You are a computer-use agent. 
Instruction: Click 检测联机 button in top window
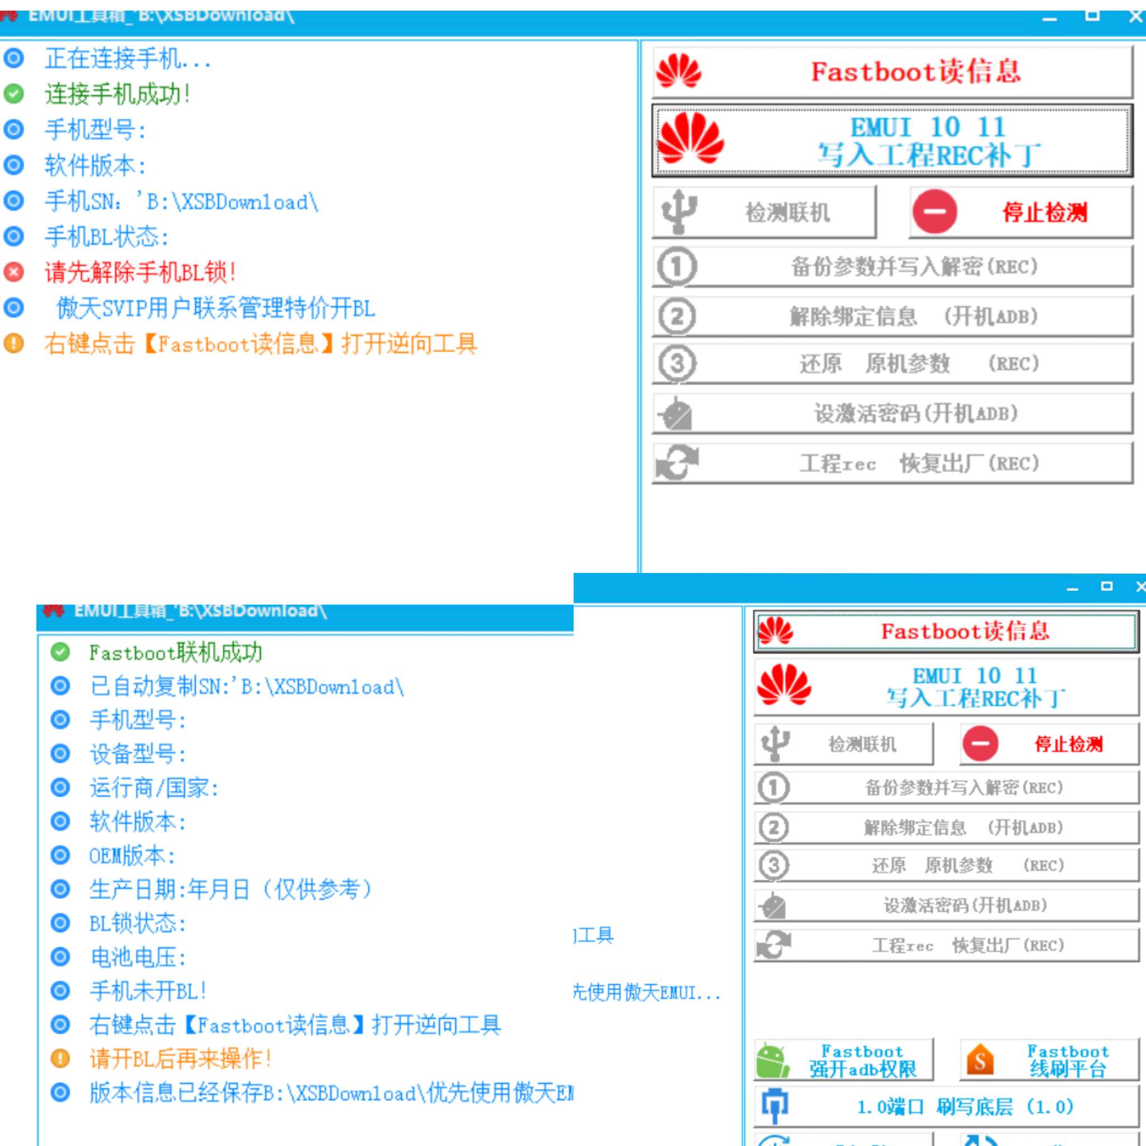pos(764,212)
